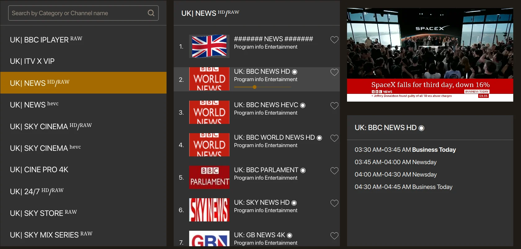The width and height of the screenshot is (521, 249).
Task: Open BBC World News logo of BBC NEWS HD
Action: coord(209,79)
